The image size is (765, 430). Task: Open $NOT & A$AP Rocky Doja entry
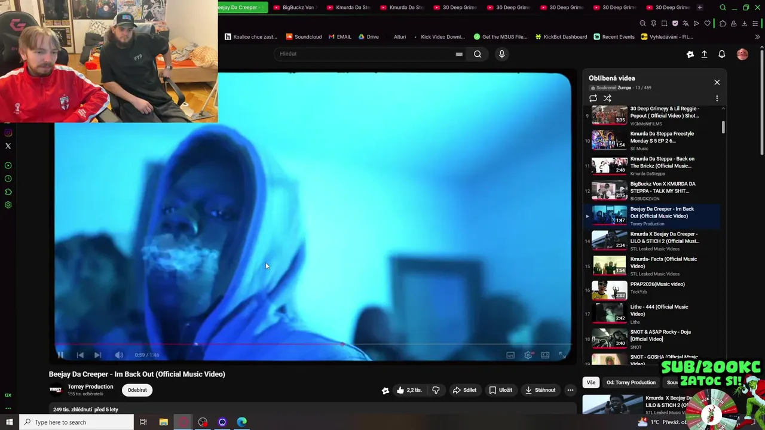click(x=651, y=339)
